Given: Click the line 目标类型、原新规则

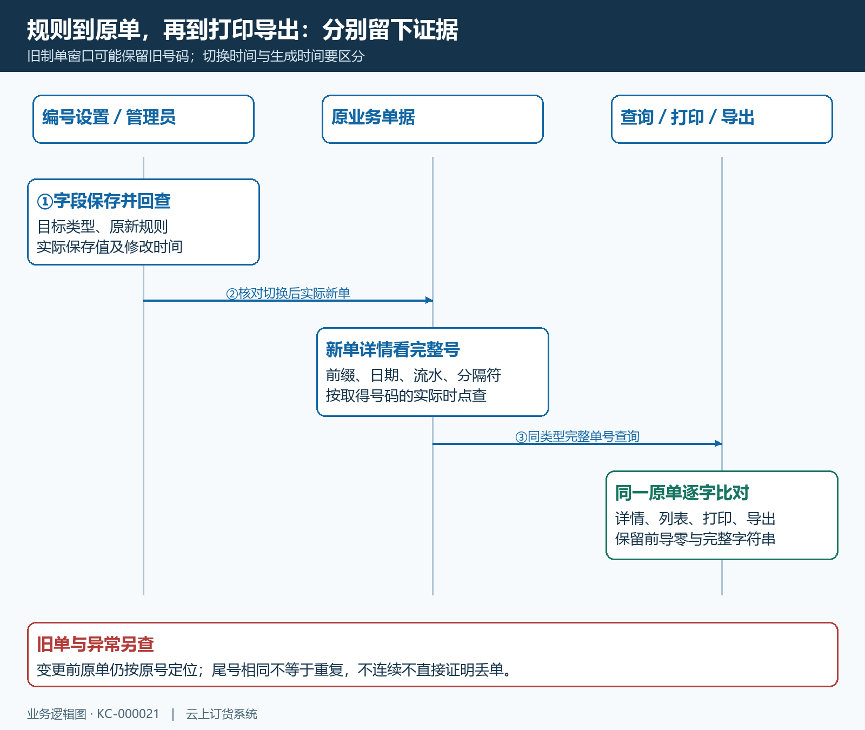Looking at the screenshot, I should (102, 227).
